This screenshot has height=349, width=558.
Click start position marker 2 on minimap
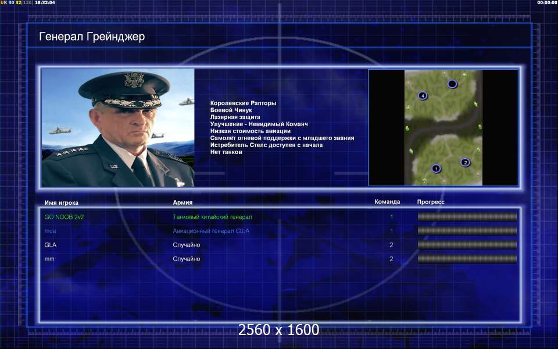465,163
